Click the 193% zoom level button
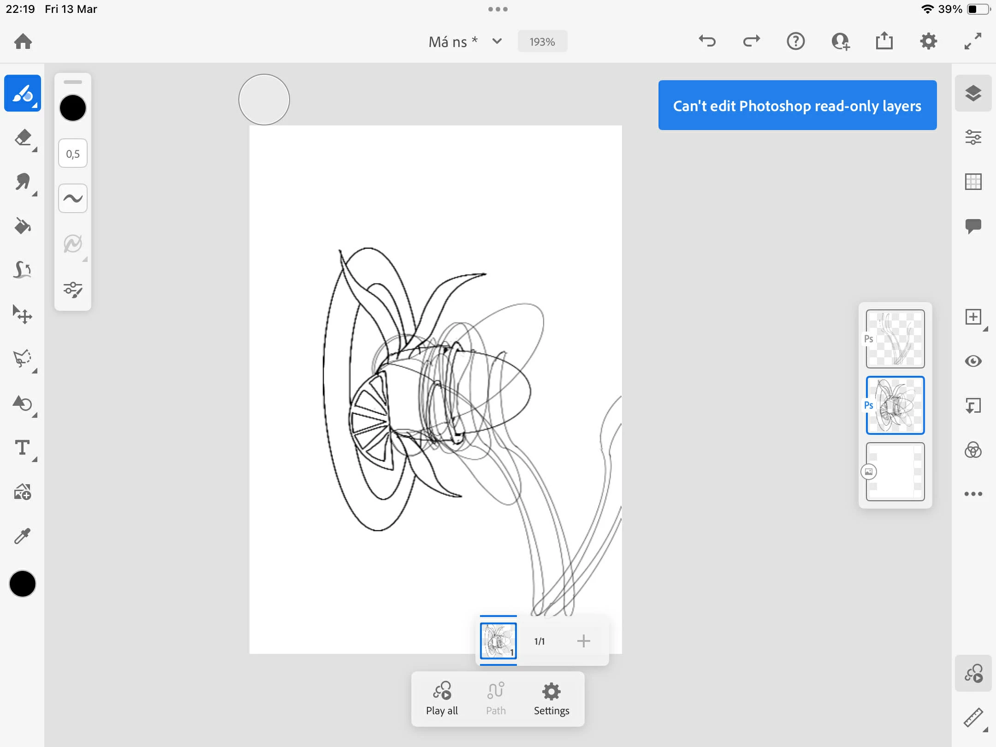996x747 pixels. (542, 41)
